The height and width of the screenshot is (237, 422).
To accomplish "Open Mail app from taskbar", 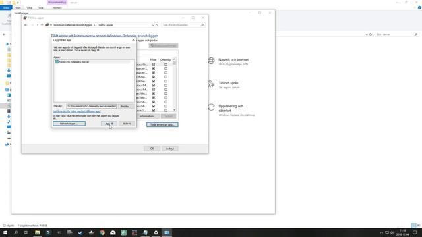I will (113, 232).
